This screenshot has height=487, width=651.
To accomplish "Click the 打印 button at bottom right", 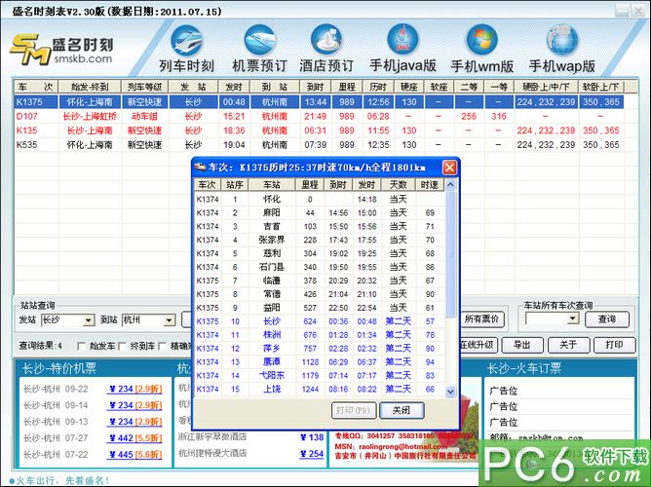I will [614, 345].
